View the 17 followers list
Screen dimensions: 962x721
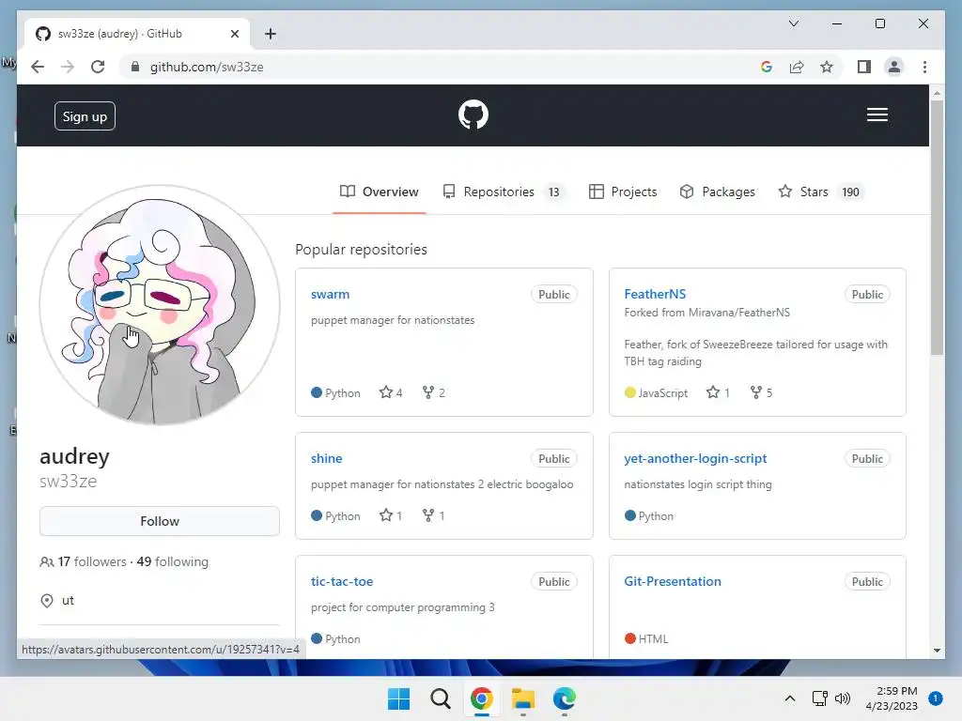click(92, 561)
